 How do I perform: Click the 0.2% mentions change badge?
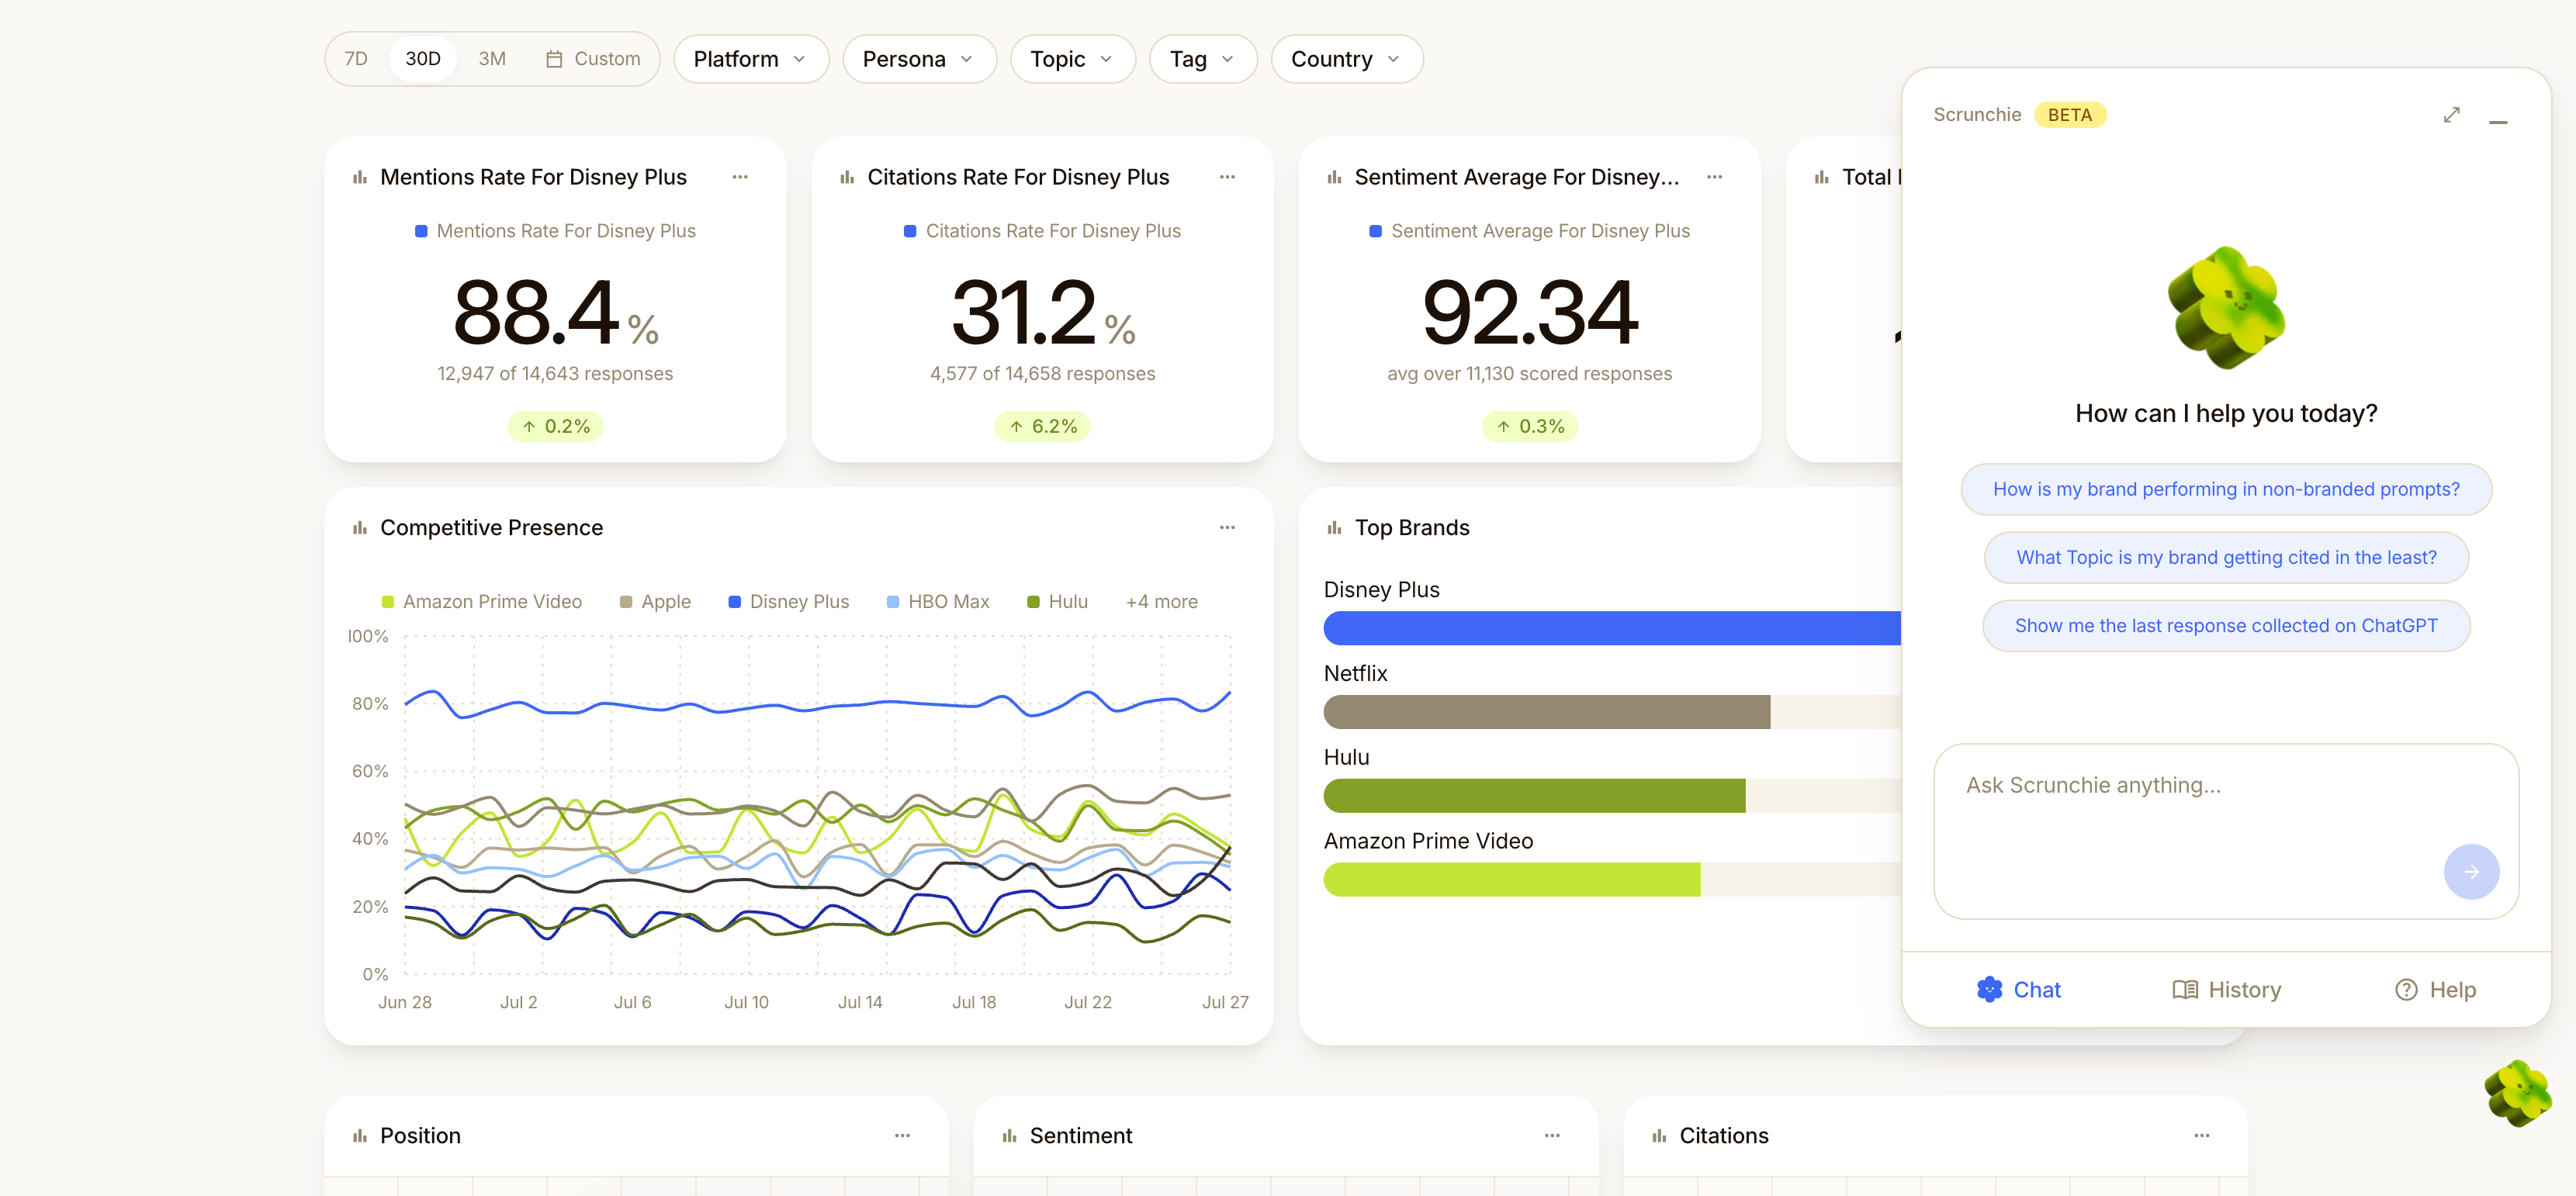[x=555, y=426]
